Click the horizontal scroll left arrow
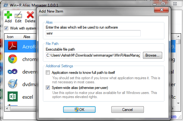The image size is (183, 121). click(x=7, y=109)
